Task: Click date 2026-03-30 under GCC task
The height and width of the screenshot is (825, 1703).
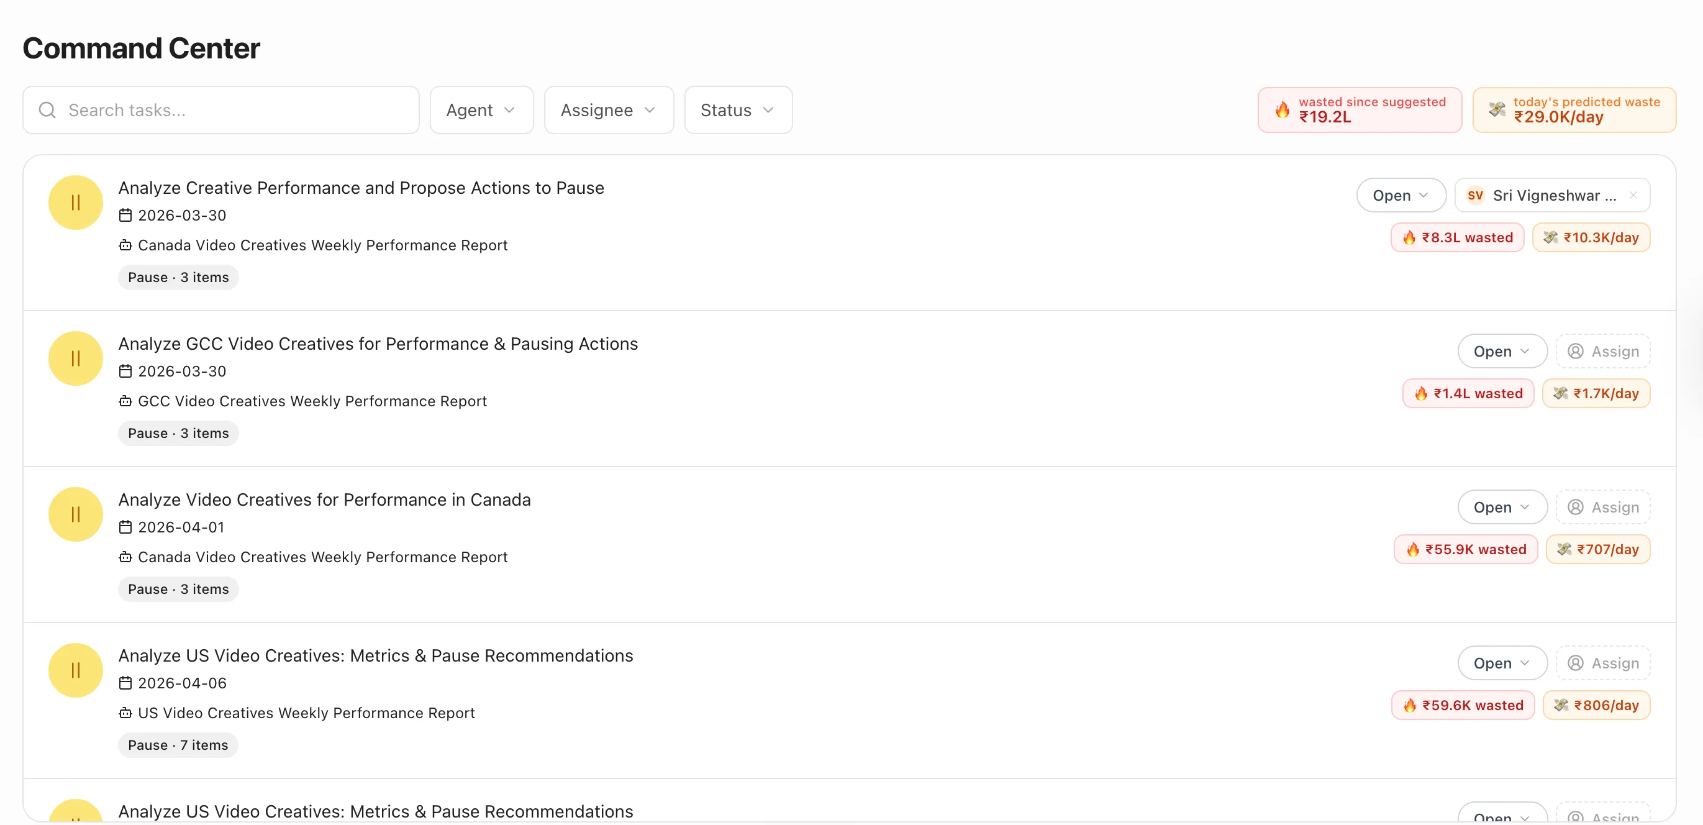Action: (x=182, y=371)
